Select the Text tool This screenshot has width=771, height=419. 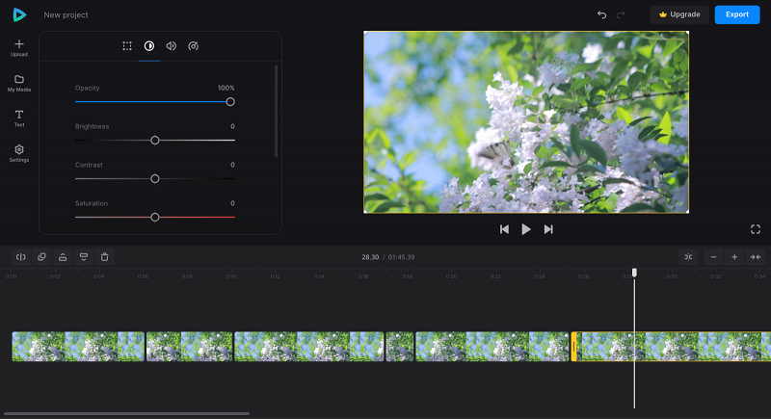coord(19,118)
